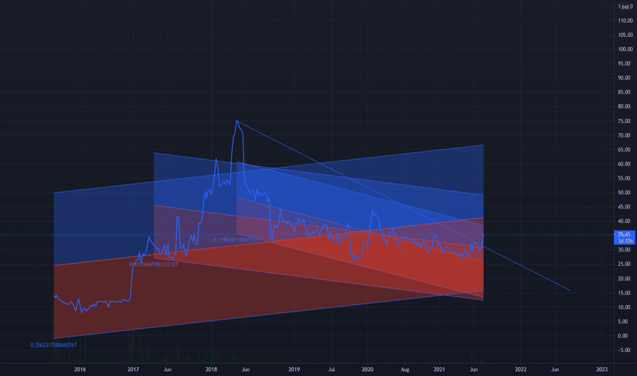Select the regression value 0.3562317088460767
Viewport: 637px width, 376px height.
53,345
